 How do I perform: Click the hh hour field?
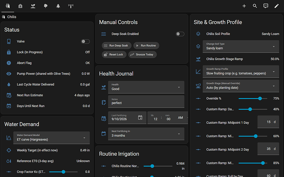click(156, 119)
